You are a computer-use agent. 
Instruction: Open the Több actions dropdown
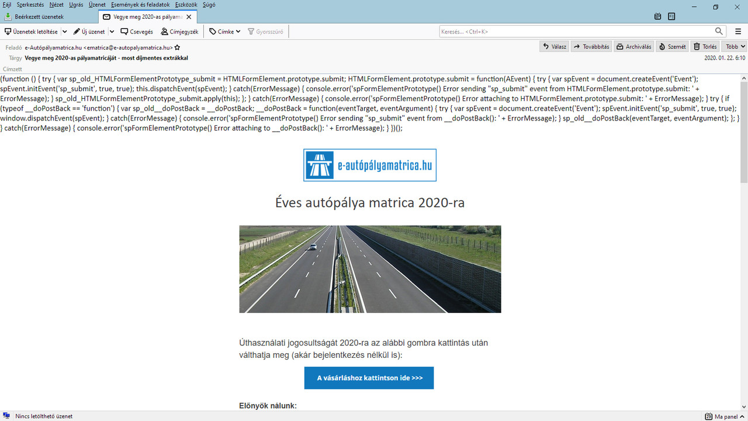coord(735,47)
